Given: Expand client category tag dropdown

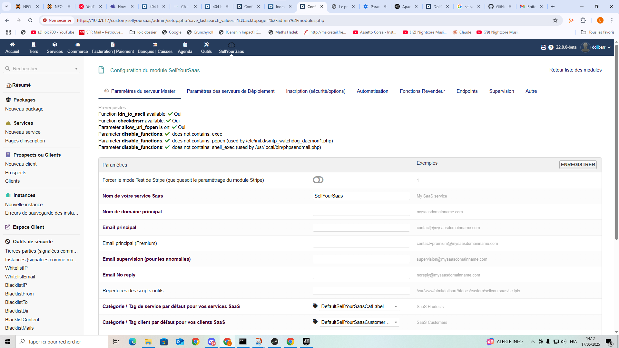Looking at the screenshot, I should click(396, 323).
